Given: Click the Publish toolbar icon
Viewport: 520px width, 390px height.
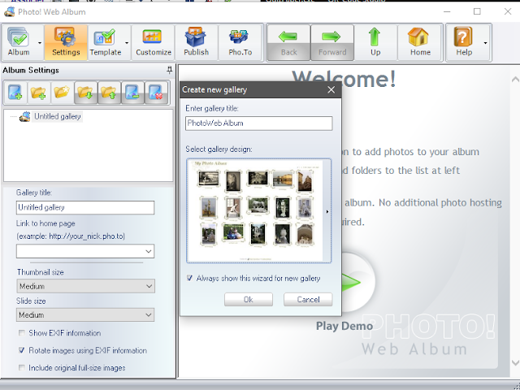Looking at the screenshot, I should 197,42.
